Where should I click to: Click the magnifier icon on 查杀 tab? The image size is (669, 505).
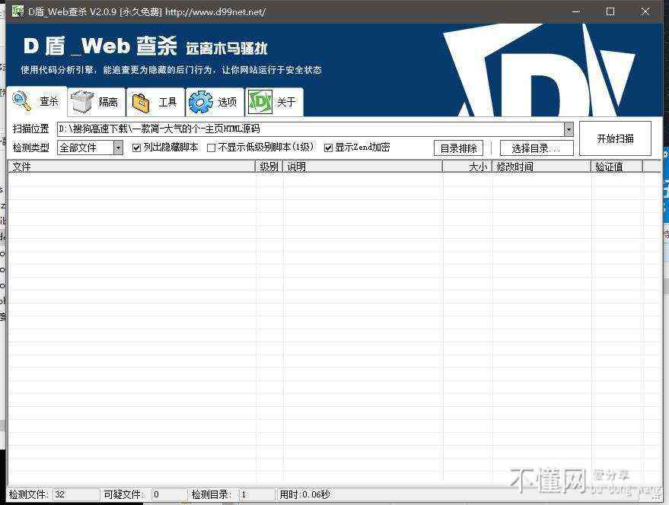pos(22,100)
